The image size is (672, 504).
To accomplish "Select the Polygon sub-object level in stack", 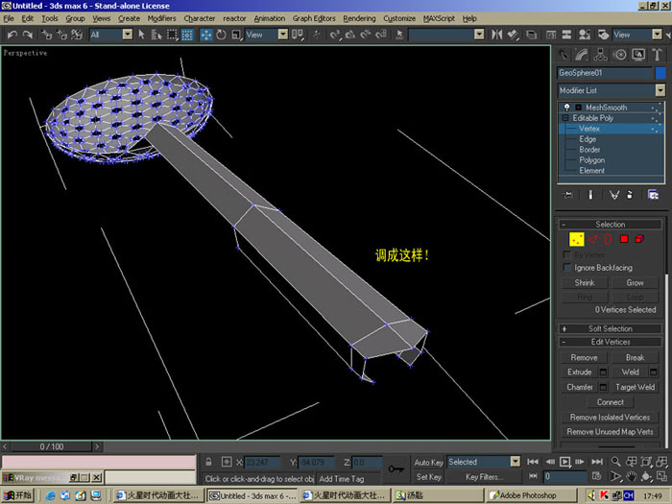I will 592,160.
